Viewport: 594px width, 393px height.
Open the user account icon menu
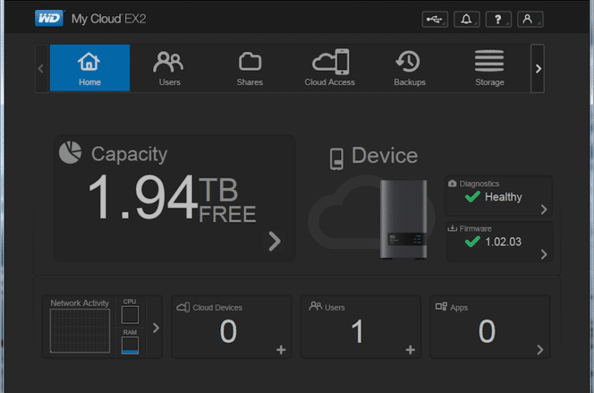point(530,19)
